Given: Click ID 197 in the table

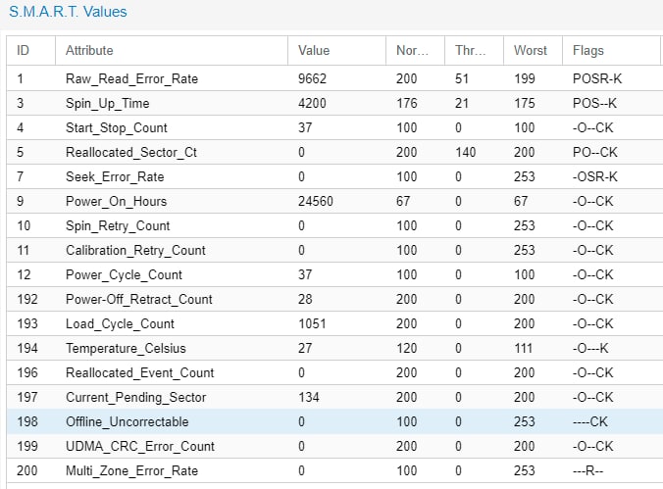Looking at the screenshot, I should [27, 397].
